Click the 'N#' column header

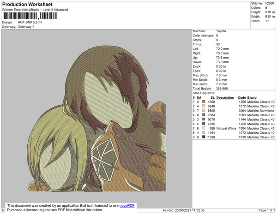(199, 98)
